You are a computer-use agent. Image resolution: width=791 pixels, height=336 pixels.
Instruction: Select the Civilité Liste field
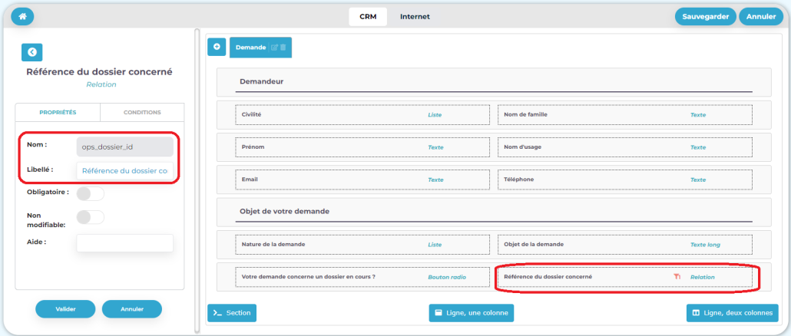pyautogui.click(x=362, y=115)
